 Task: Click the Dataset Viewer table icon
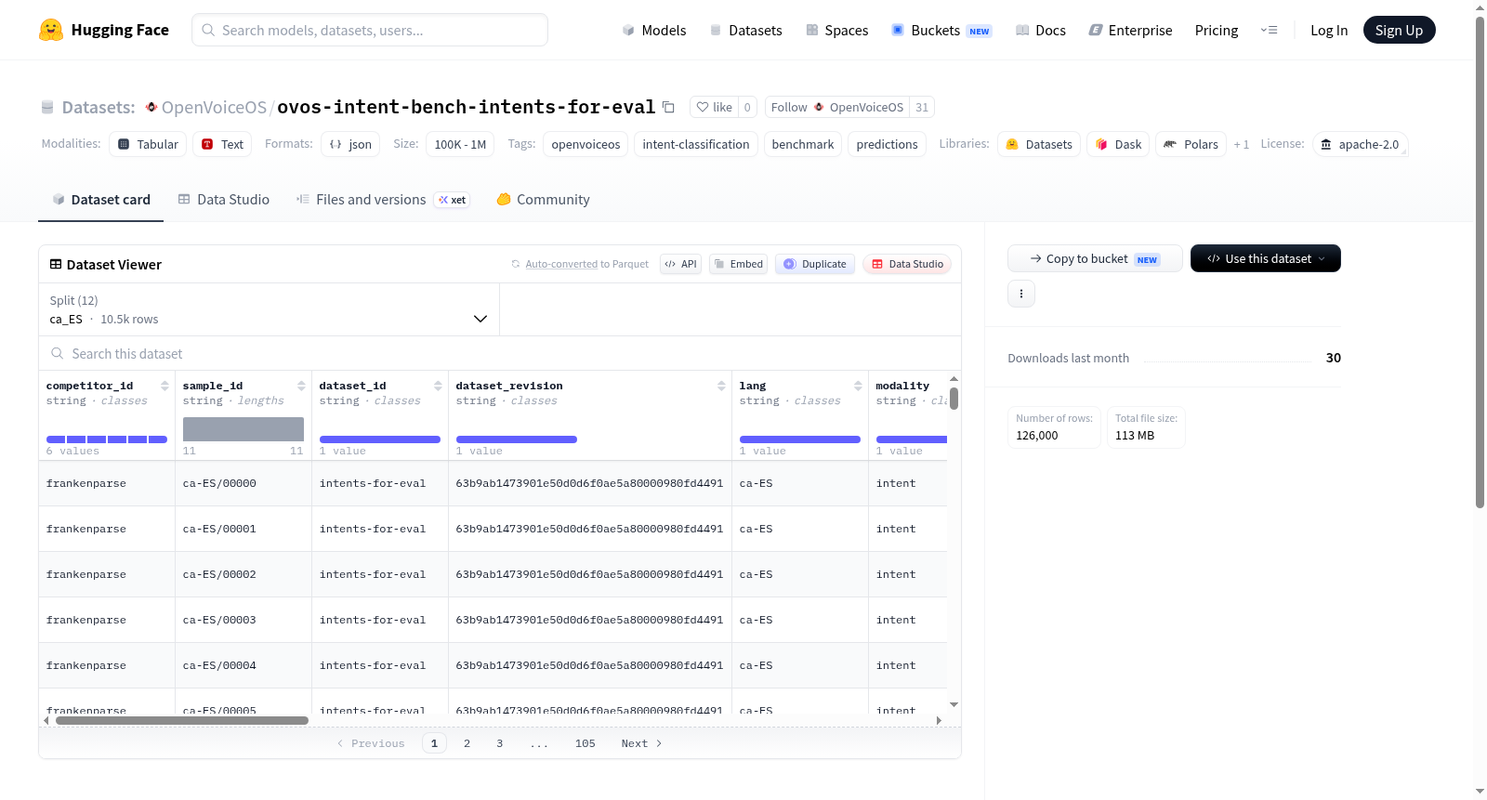click(56, 265)
